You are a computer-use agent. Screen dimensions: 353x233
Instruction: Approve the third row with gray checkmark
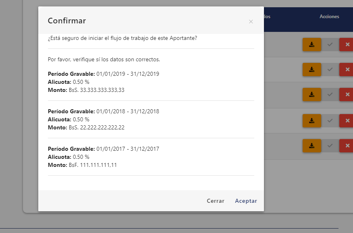tap(330, 95)
